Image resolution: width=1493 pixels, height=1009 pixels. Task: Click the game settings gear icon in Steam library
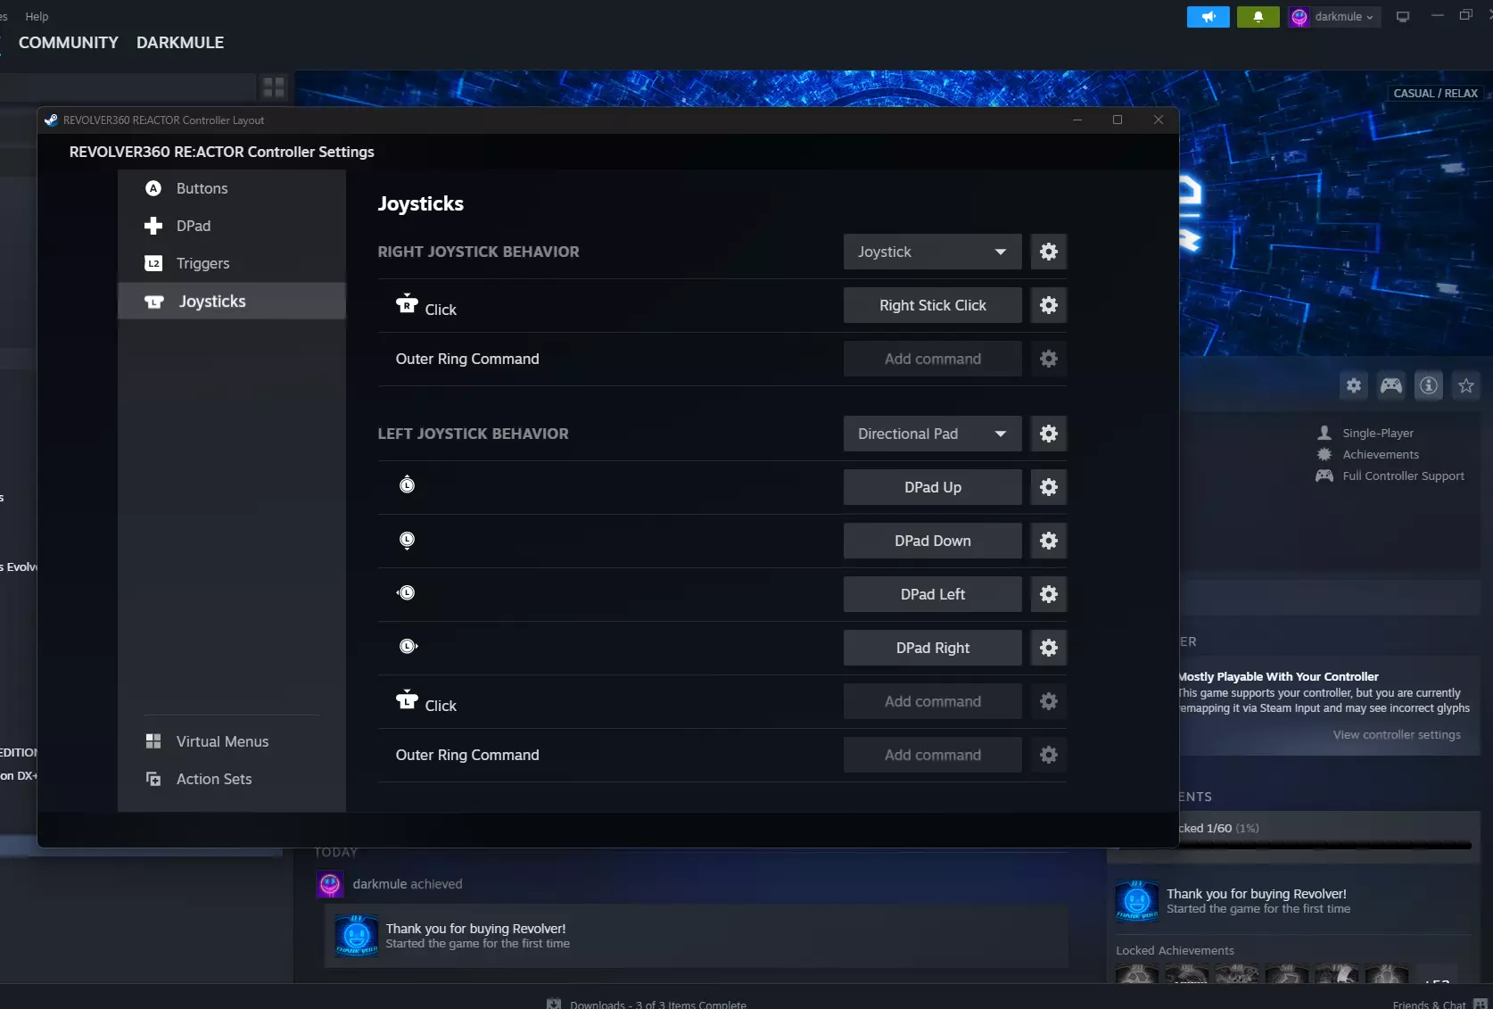(x=1354, y=385)
